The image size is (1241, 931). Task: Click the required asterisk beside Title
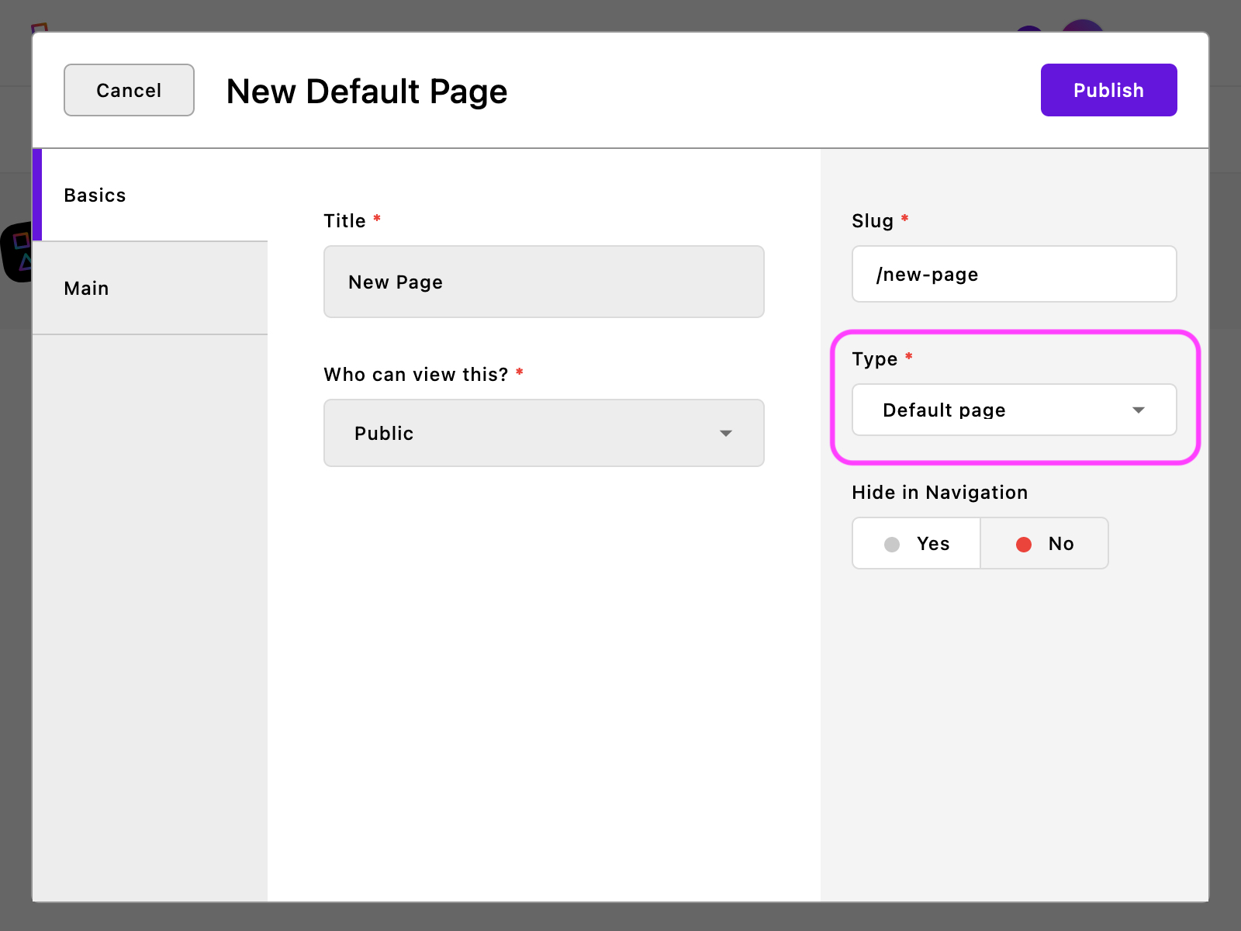pos(377,219)
